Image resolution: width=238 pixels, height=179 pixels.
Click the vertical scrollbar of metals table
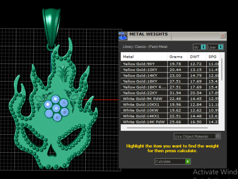click(x=222, y=70)
